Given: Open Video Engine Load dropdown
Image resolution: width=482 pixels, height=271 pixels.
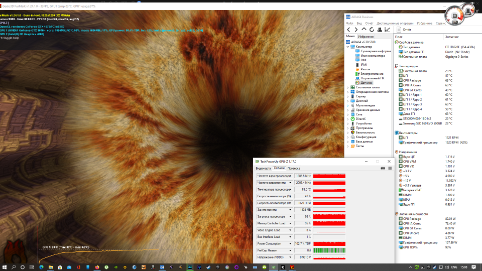Looking at the screenshot, I should [x=290, y=230].
